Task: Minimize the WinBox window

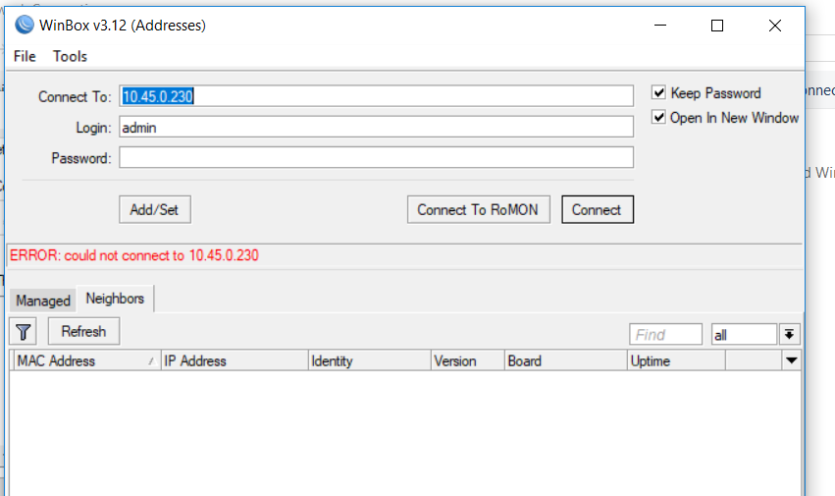Action: [660, 26]
